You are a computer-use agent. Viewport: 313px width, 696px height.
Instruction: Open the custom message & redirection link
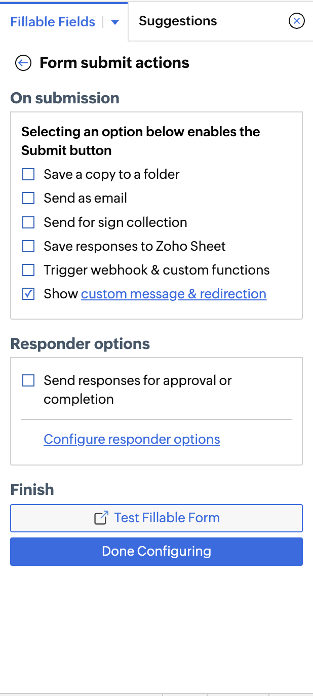point(174,294)
